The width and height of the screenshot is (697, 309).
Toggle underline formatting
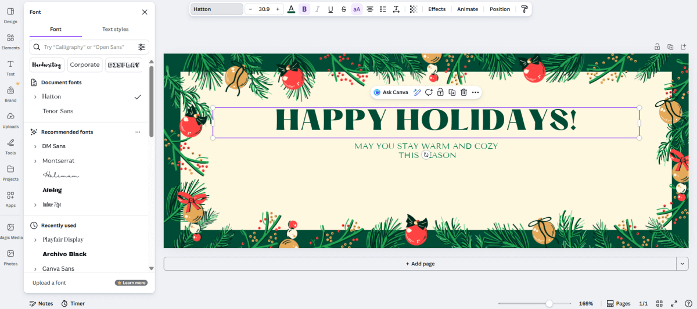click(x=330, y=9)
